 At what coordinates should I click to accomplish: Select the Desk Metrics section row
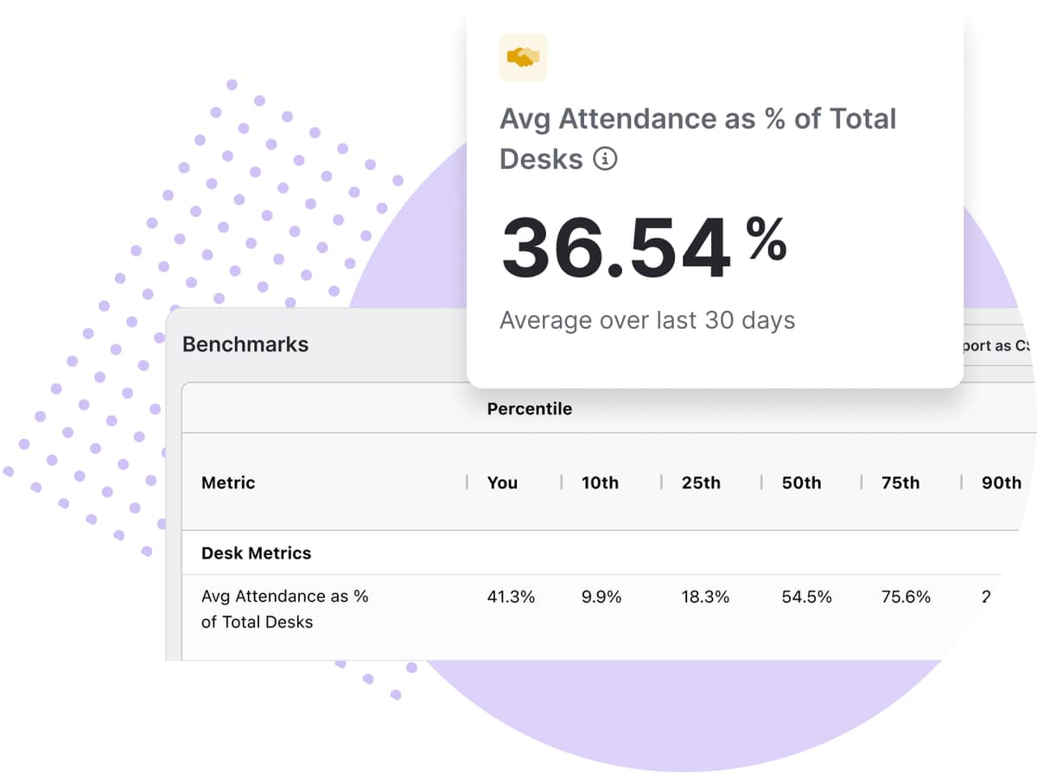256,553
